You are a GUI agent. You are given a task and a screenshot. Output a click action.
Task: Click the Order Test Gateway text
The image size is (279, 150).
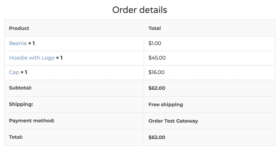coord(173,121)
